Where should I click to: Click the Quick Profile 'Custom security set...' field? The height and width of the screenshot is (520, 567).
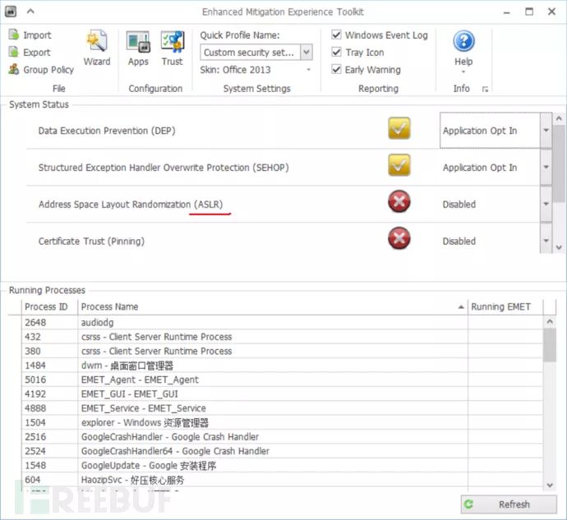click(251, 52)
